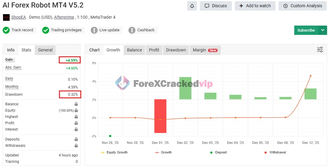Select the Drawdown chart tab
This screenshot has width=328, height=167.
click(176, 50)
